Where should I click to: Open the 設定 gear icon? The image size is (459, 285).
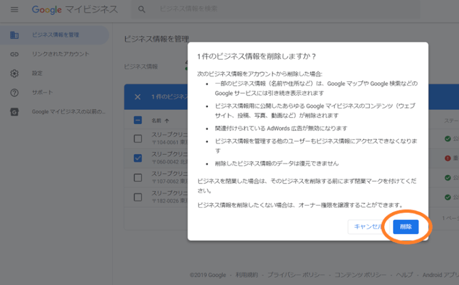[x=15, y=73]
